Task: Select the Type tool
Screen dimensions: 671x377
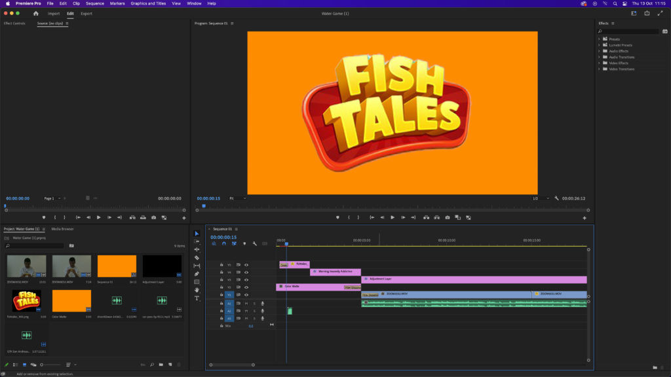Action: click(197, 298)
